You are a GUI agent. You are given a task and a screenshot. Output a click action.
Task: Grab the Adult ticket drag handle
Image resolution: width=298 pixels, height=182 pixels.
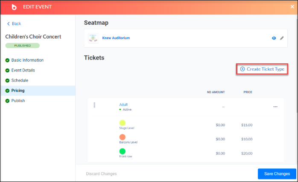tap(94, 105)
